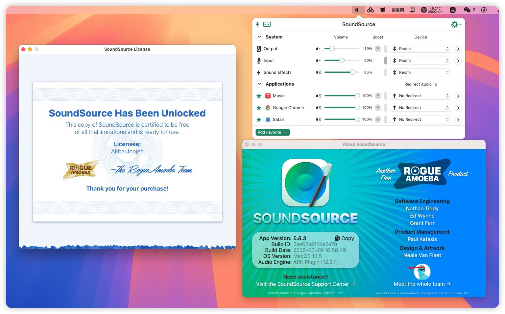Visit the SoundSource Support Center link

[305, 284]
